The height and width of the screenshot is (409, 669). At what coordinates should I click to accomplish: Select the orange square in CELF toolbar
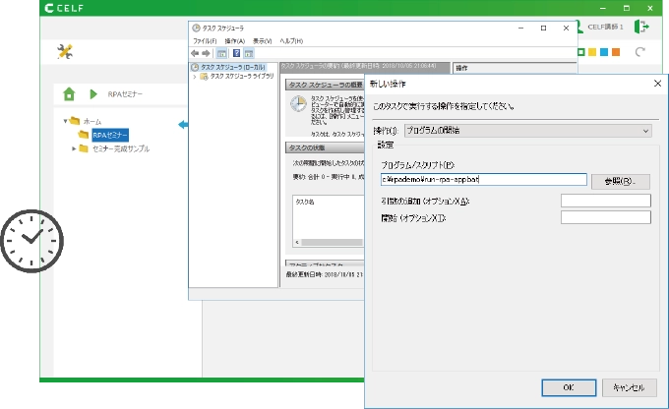(x=616, y=52)
